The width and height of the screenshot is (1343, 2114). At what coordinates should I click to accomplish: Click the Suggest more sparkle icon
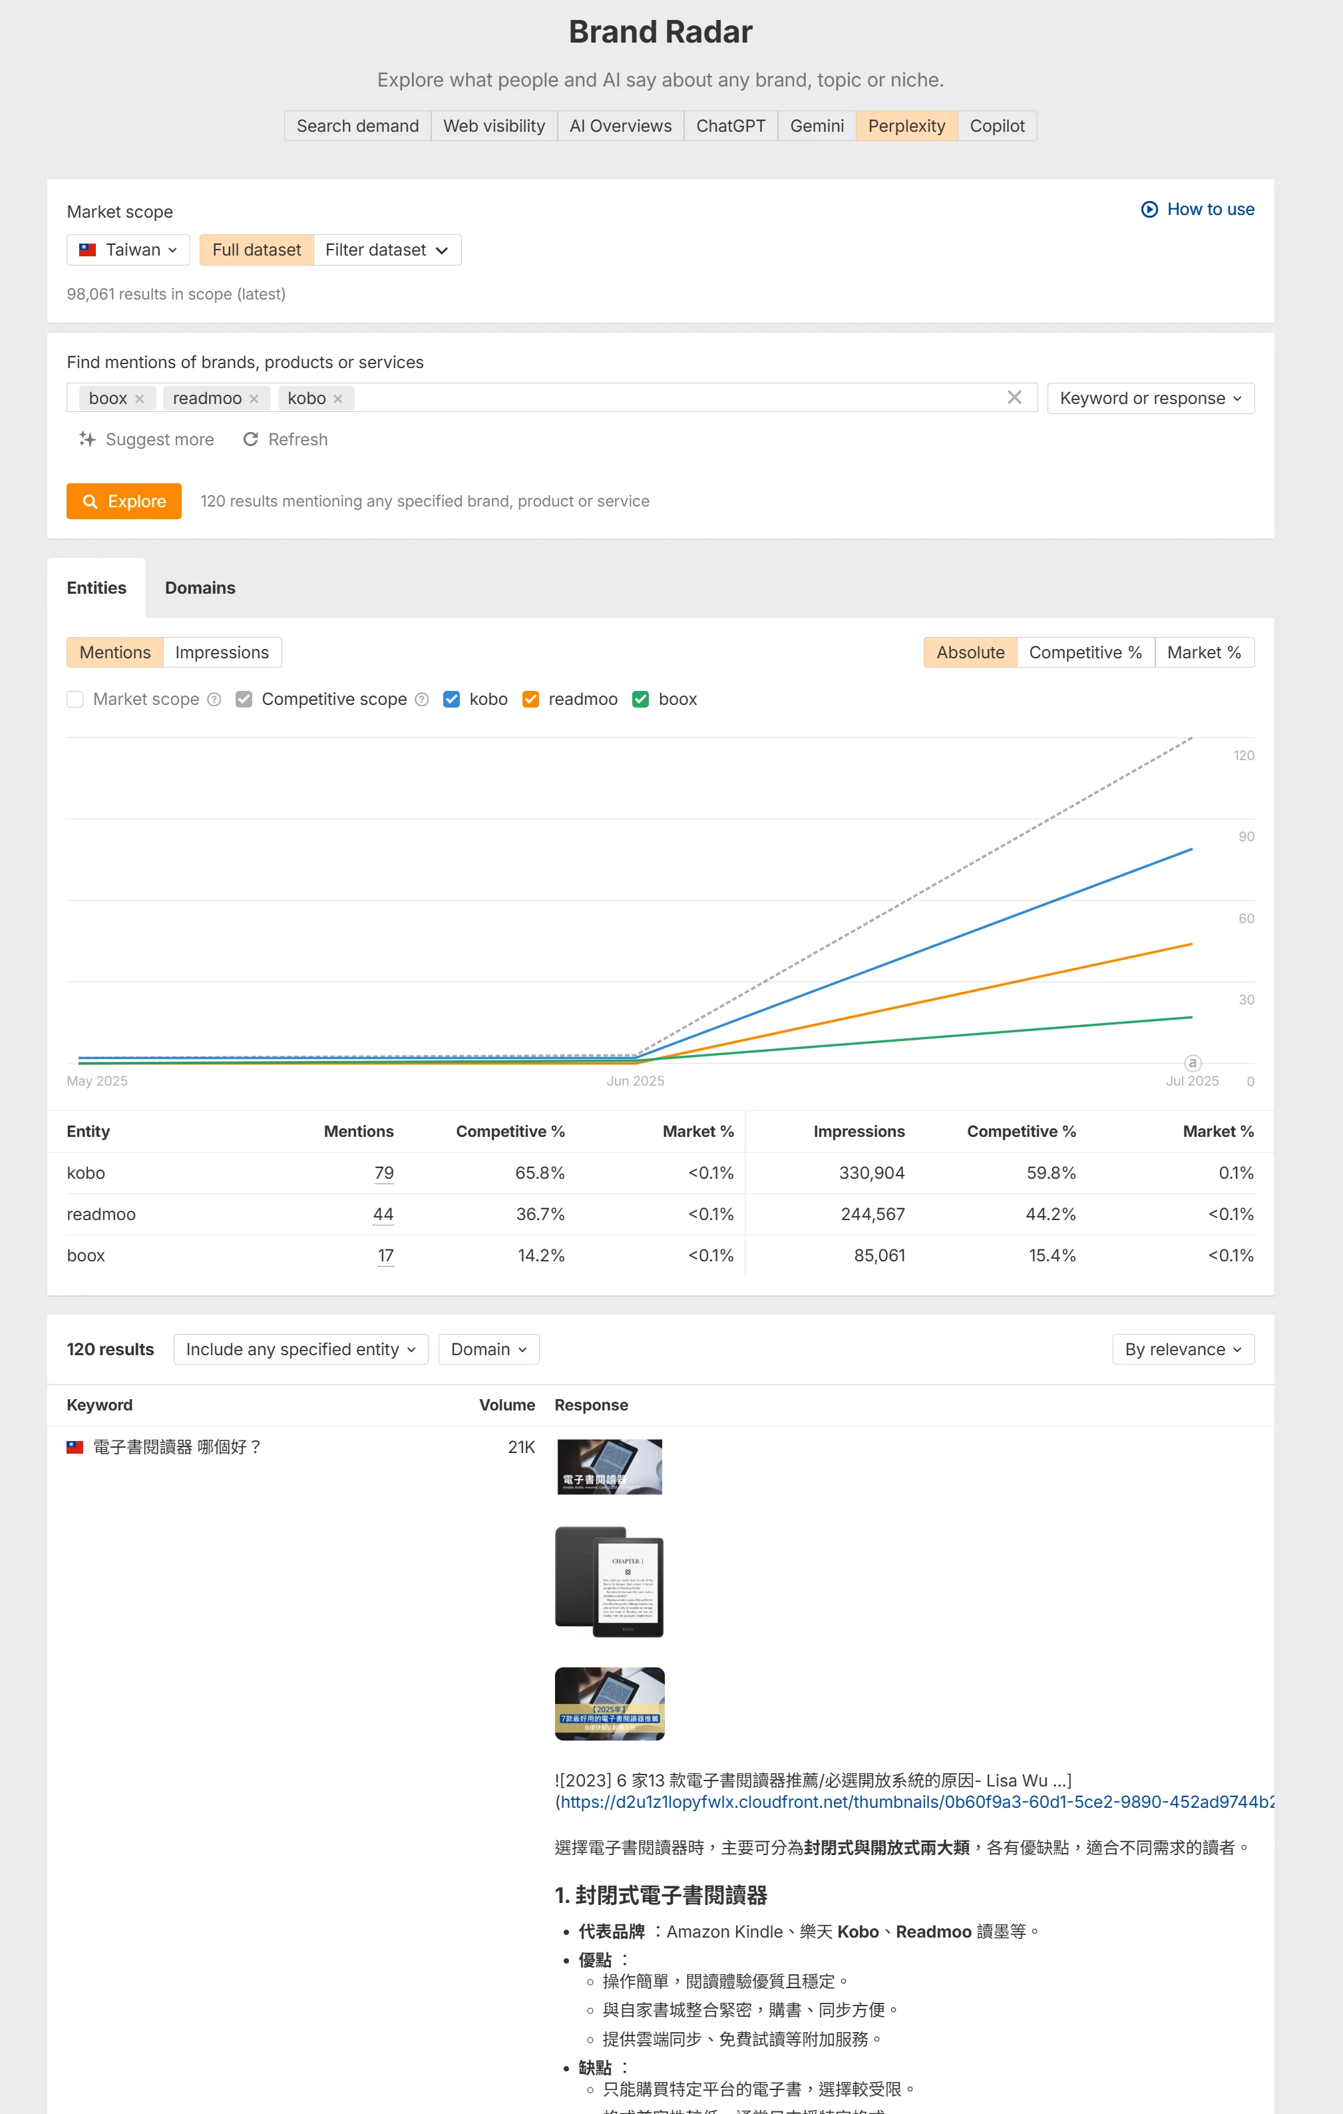tap(87, 439)
